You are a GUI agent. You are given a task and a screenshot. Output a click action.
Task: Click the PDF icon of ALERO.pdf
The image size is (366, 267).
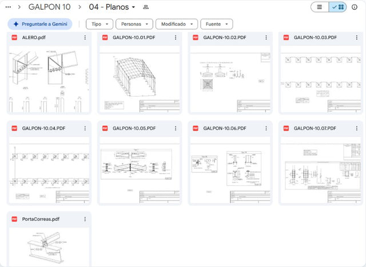(14, 37)
